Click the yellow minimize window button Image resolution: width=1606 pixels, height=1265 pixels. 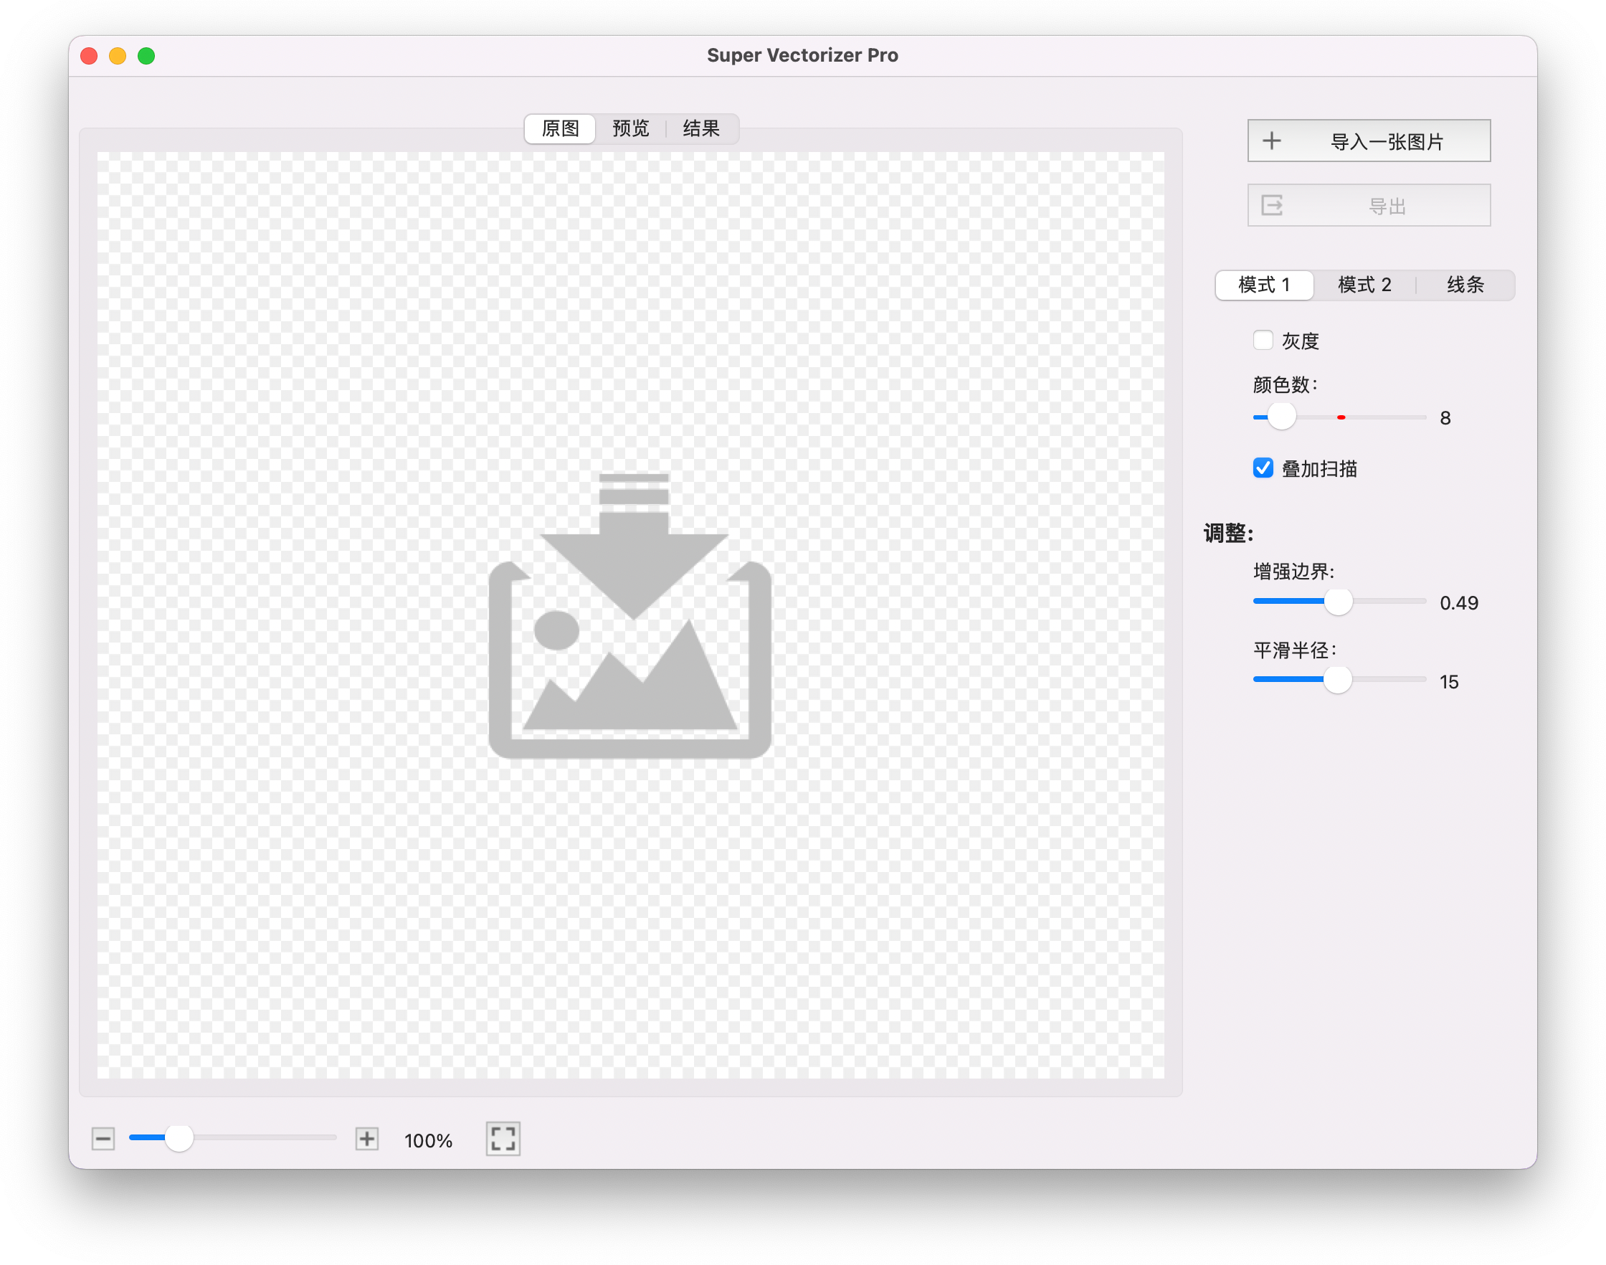118,55
